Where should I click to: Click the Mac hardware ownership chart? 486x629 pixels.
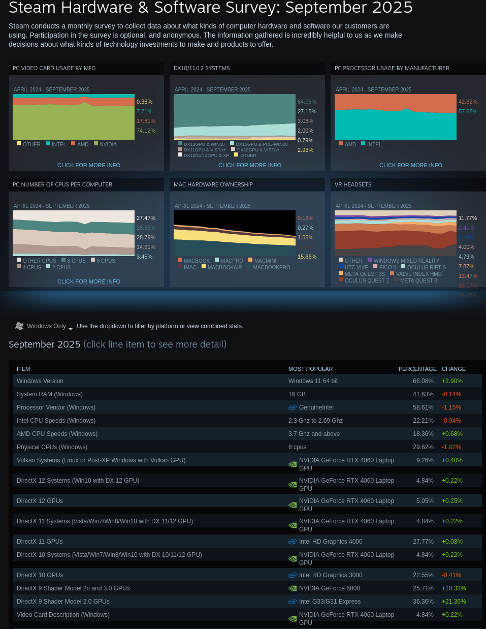pos(235,233)
